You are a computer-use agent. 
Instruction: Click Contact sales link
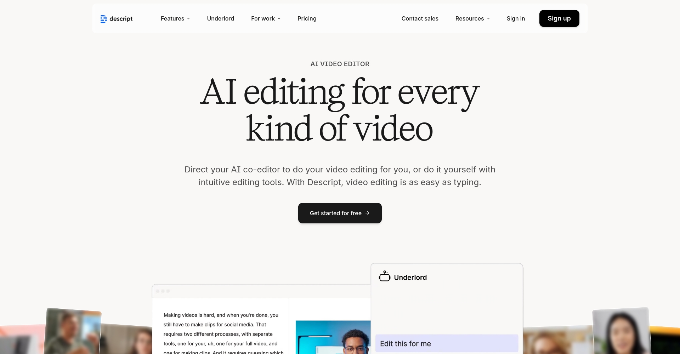point(420,18)
